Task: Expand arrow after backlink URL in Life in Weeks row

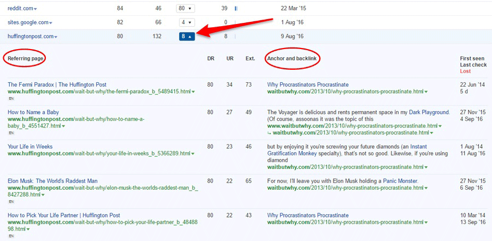Action: point(426,168)
